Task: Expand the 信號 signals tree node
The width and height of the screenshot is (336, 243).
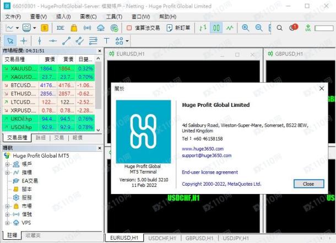Action: [7, 214]
